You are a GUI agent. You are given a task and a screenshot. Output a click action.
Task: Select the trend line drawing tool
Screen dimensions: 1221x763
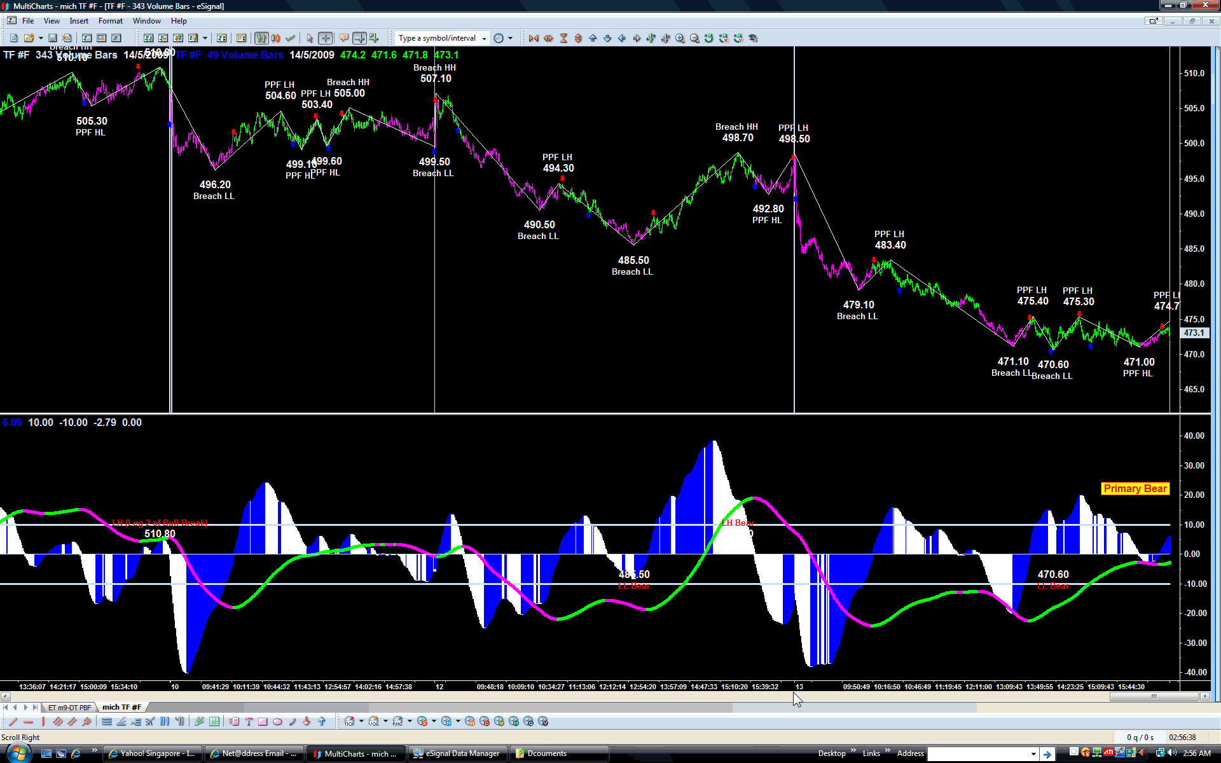click(13, 721)
